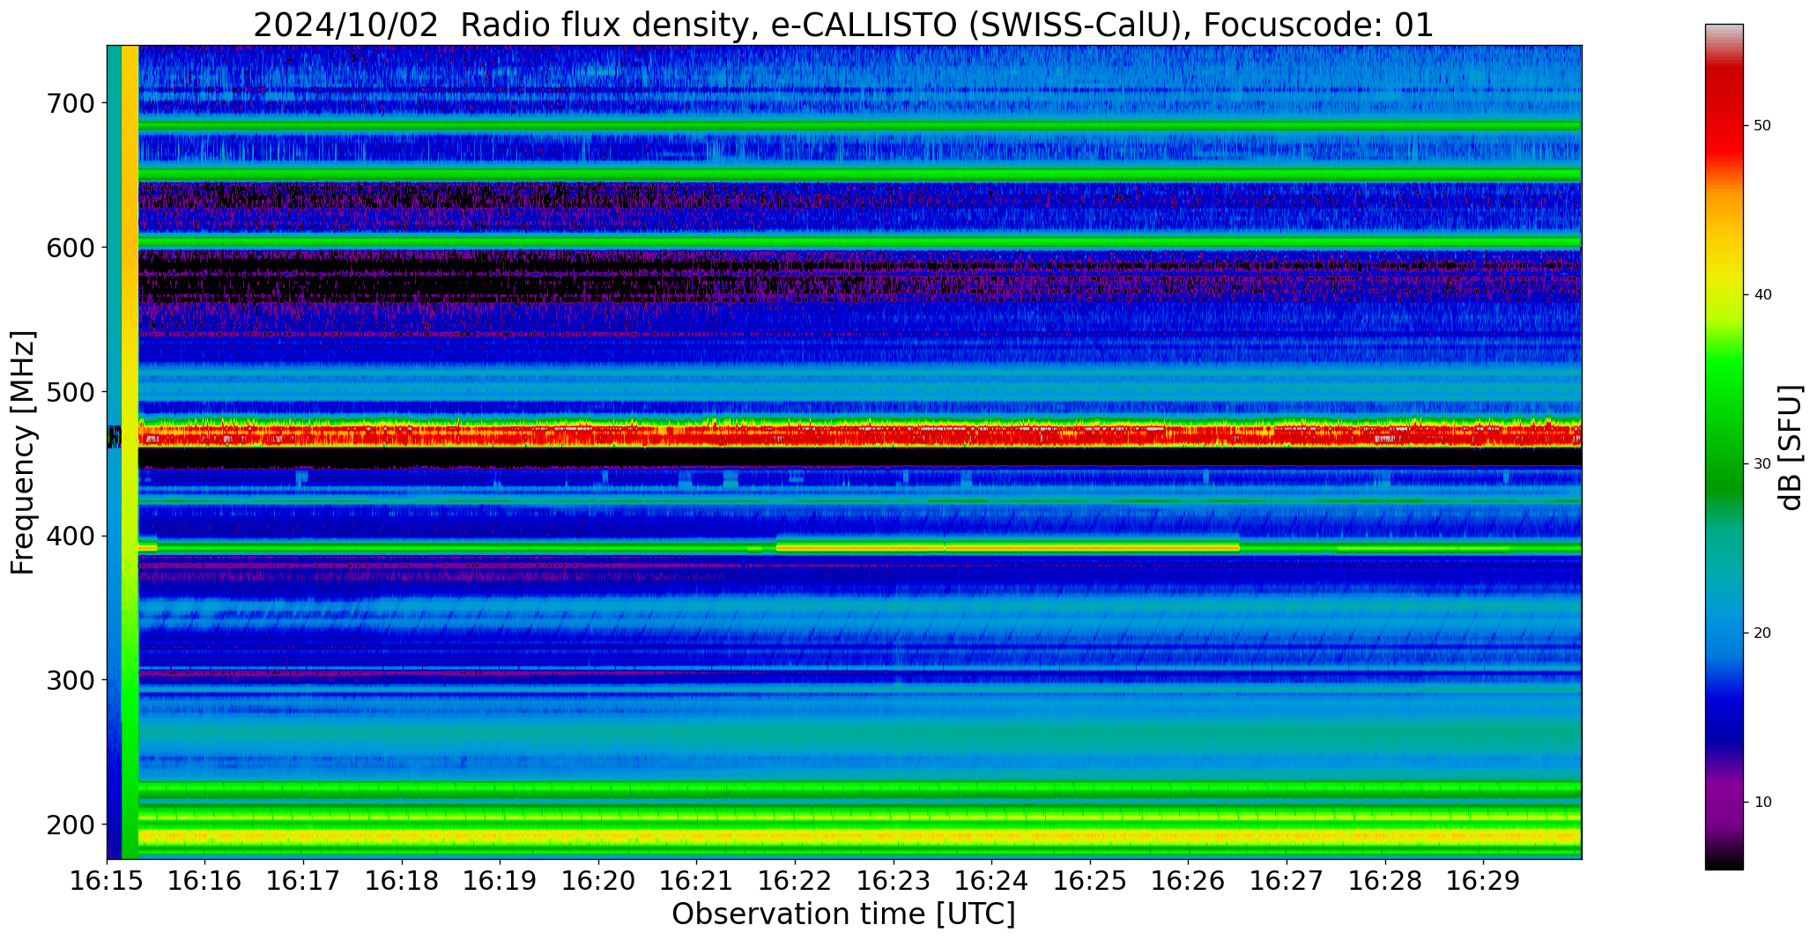Click the 400 frequency tick label
Screen dimensions: 1817x940
click(70, 536)
